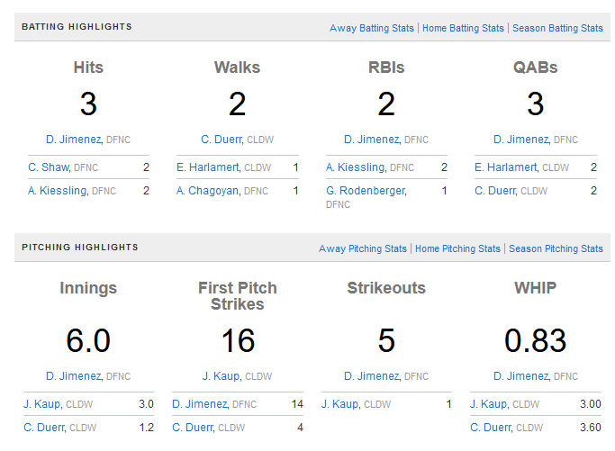View Season Batting Stats

(x=557, y=28)
